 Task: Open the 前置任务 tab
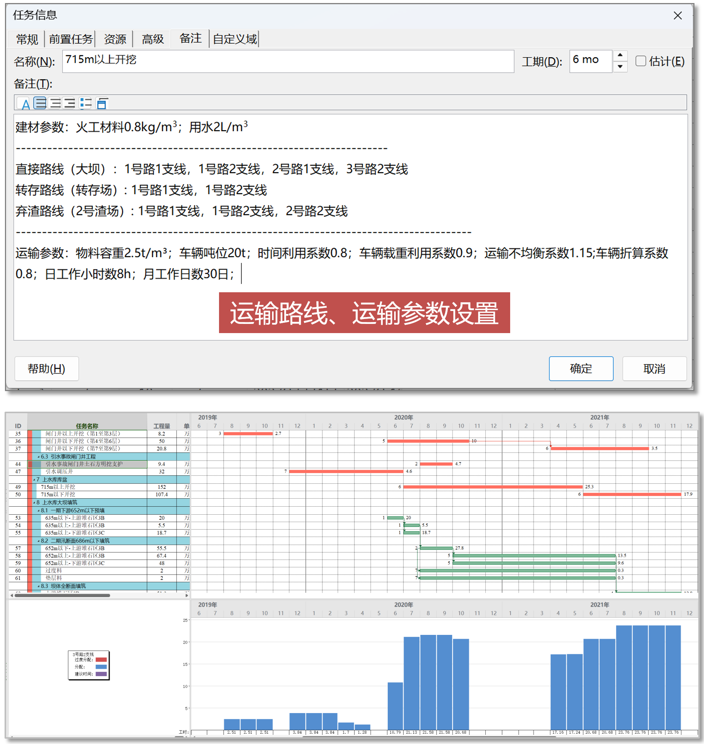(x=71, y=39)
